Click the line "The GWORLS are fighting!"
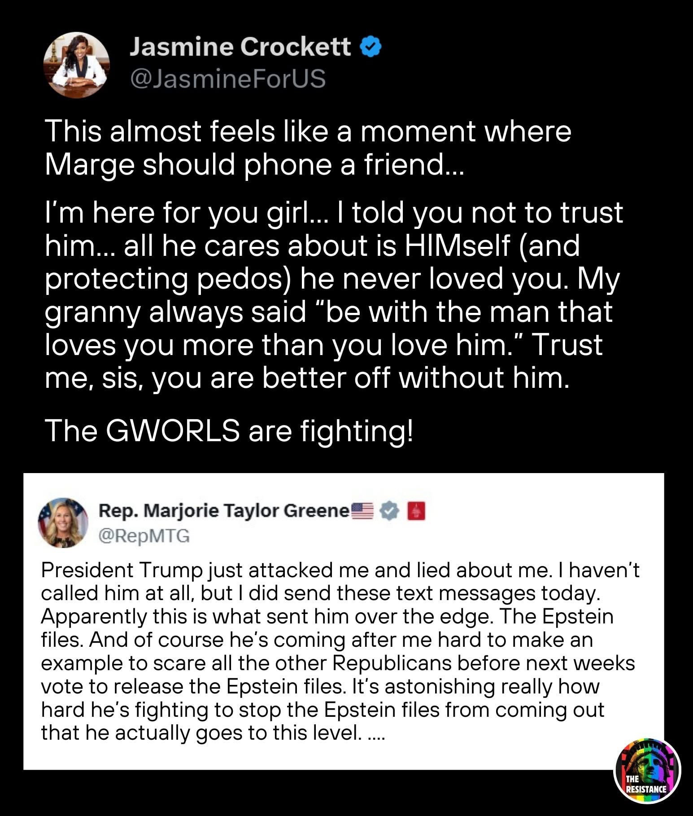 [229, 430]
